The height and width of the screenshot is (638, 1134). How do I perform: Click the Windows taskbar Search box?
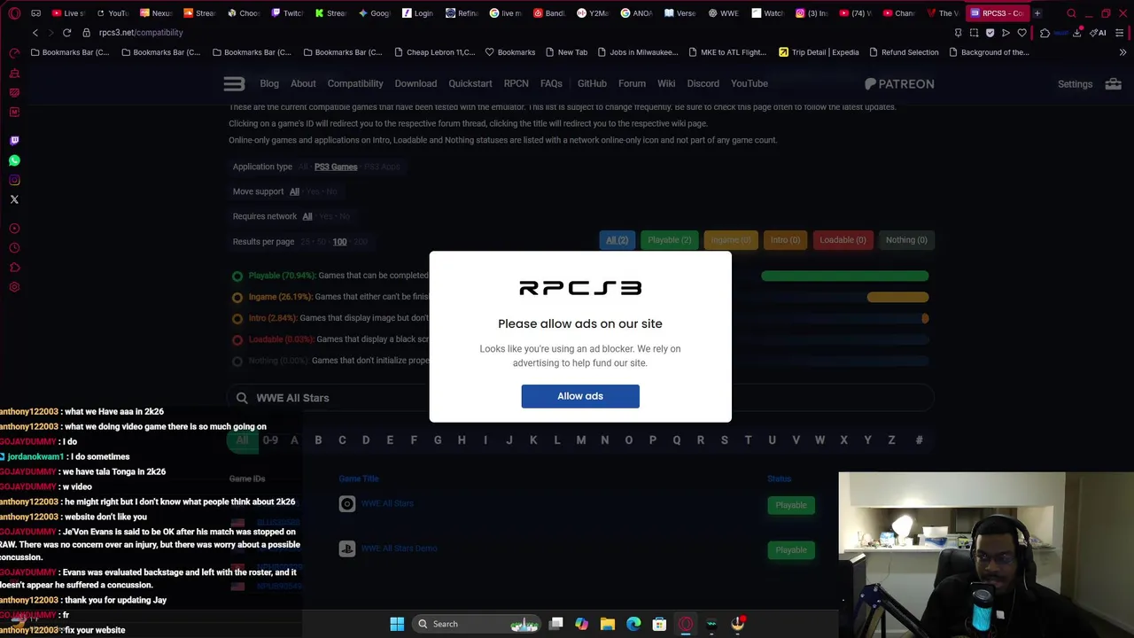click(477, 624)
